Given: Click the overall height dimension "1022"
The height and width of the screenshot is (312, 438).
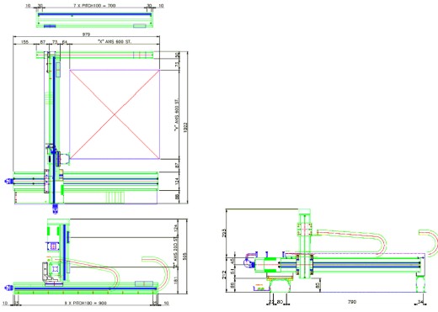Looking at the screenshot, I should [185, 127].
